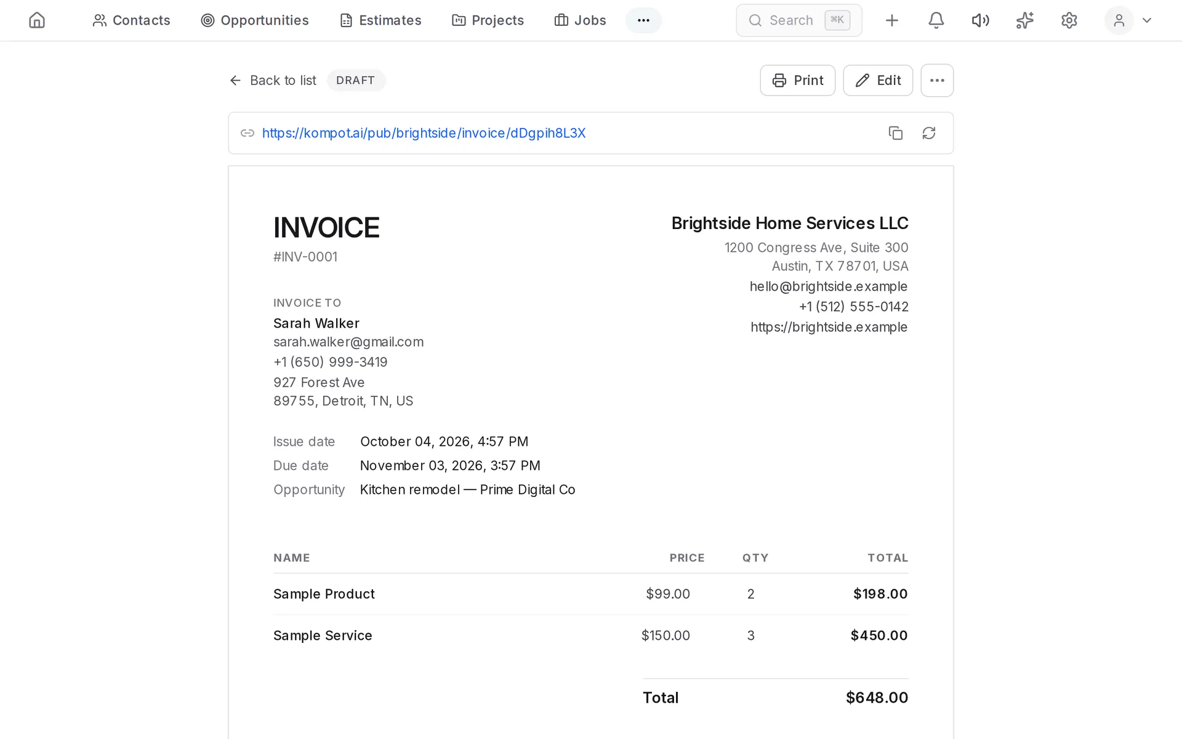Click the issue date October 04, 2026
The image size is (1182, 739).
point(444,442)
